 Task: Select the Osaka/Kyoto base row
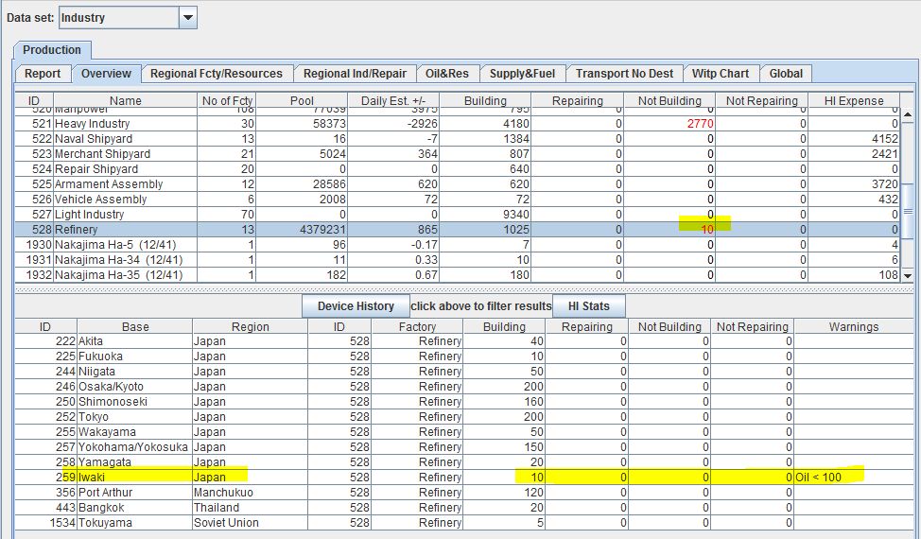click(464, 387)
